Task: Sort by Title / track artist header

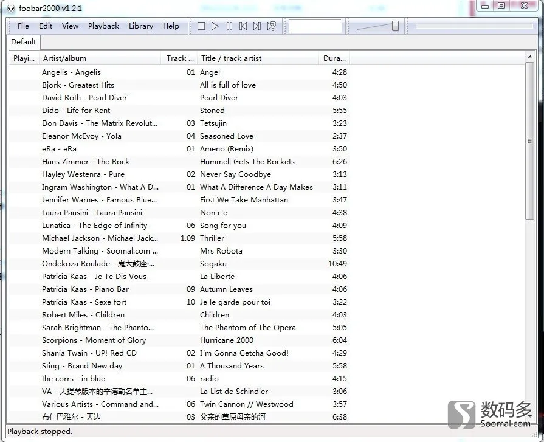Action: click(x=258, y=58)
